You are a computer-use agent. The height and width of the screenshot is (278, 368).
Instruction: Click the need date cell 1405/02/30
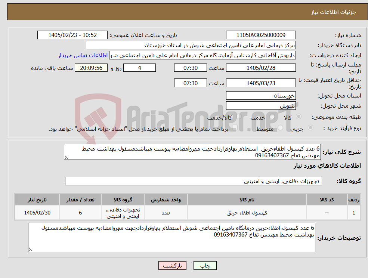pos(37,213)
